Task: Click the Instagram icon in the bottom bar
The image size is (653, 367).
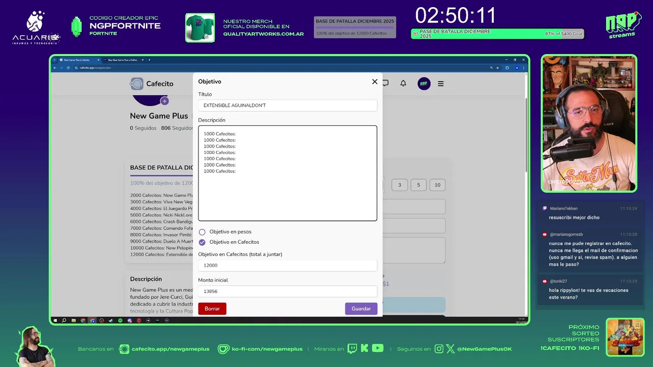Action: (x=439, y=349)
